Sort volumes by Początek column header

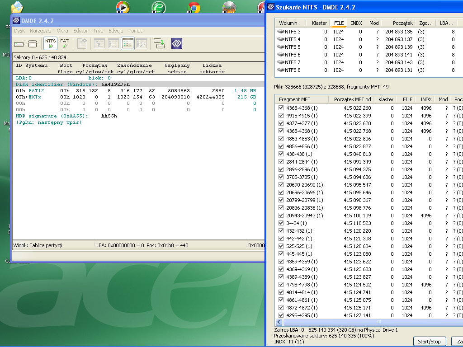click(x=398, y=23)
